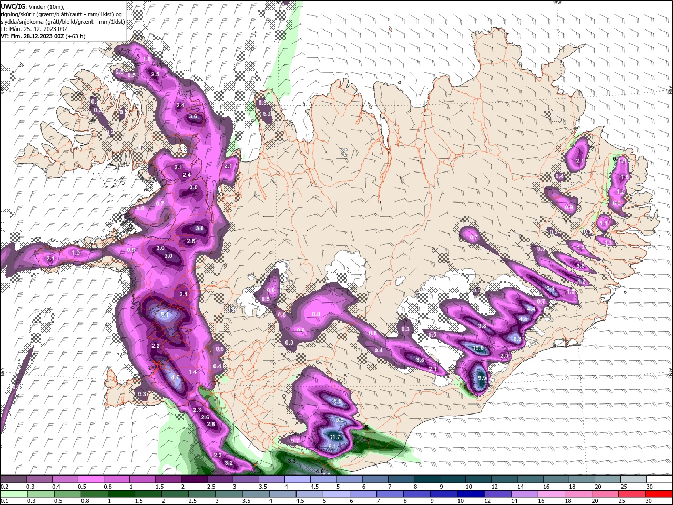This screenshot has height=505, width=673.
Task: Click the "4.7" precipitation value on the map
Action: click(x=176, y=378)
